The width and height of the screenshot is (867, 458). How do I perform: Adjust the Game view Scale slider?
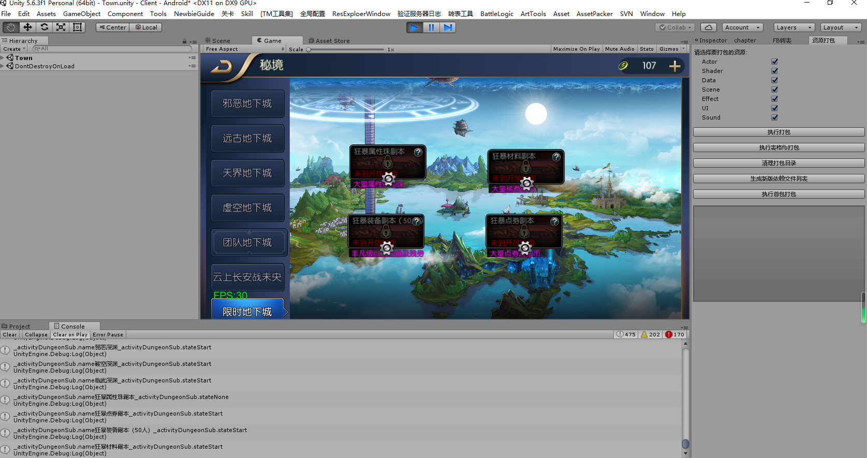tap(309, 50)
